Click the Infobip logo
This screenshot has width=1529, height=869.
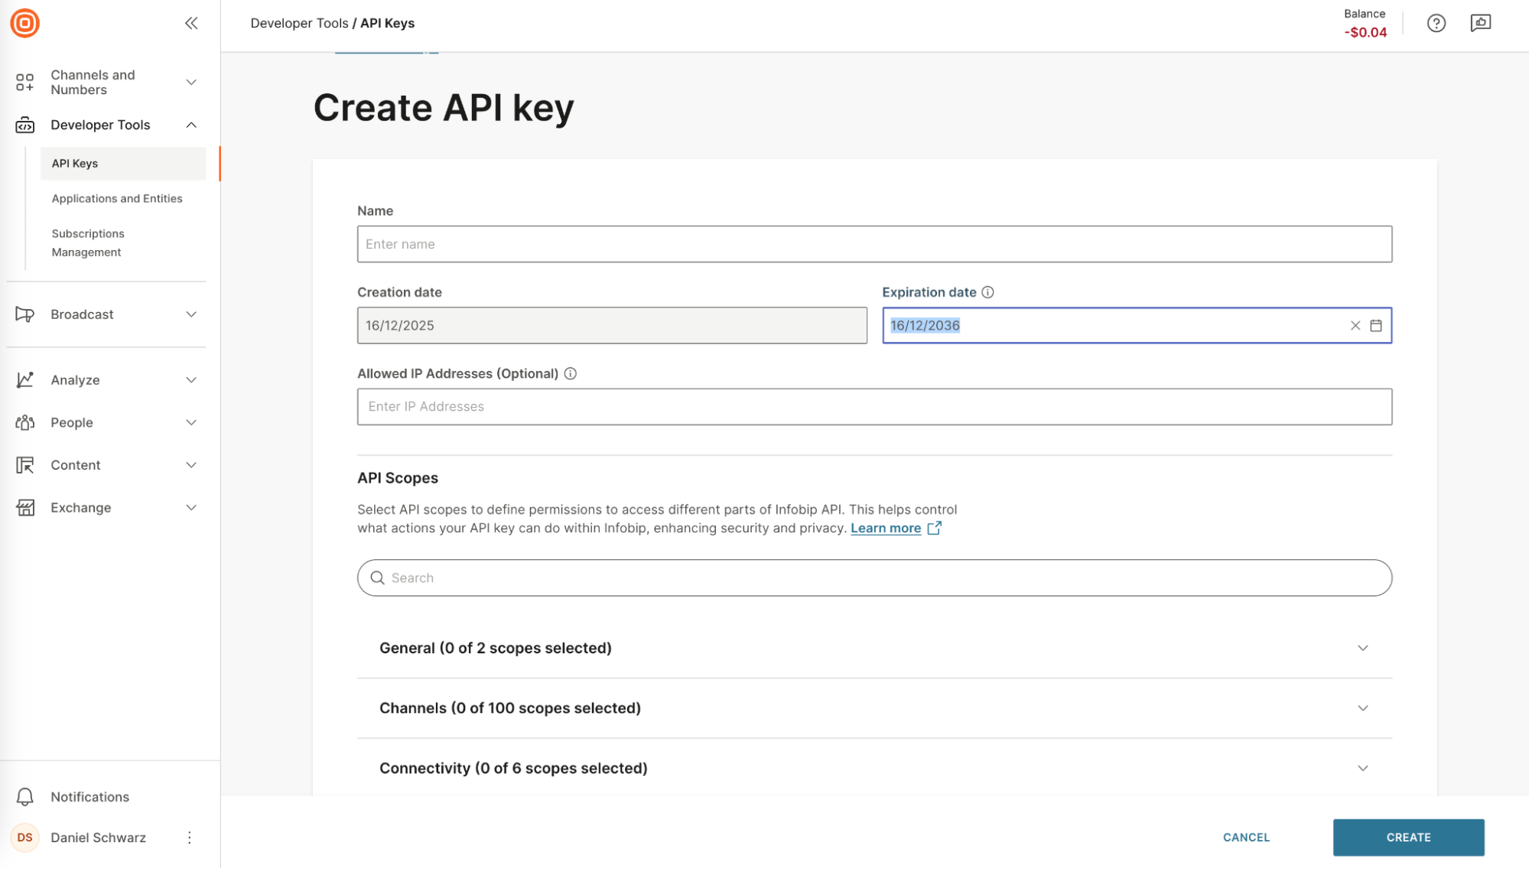[25, 23]
